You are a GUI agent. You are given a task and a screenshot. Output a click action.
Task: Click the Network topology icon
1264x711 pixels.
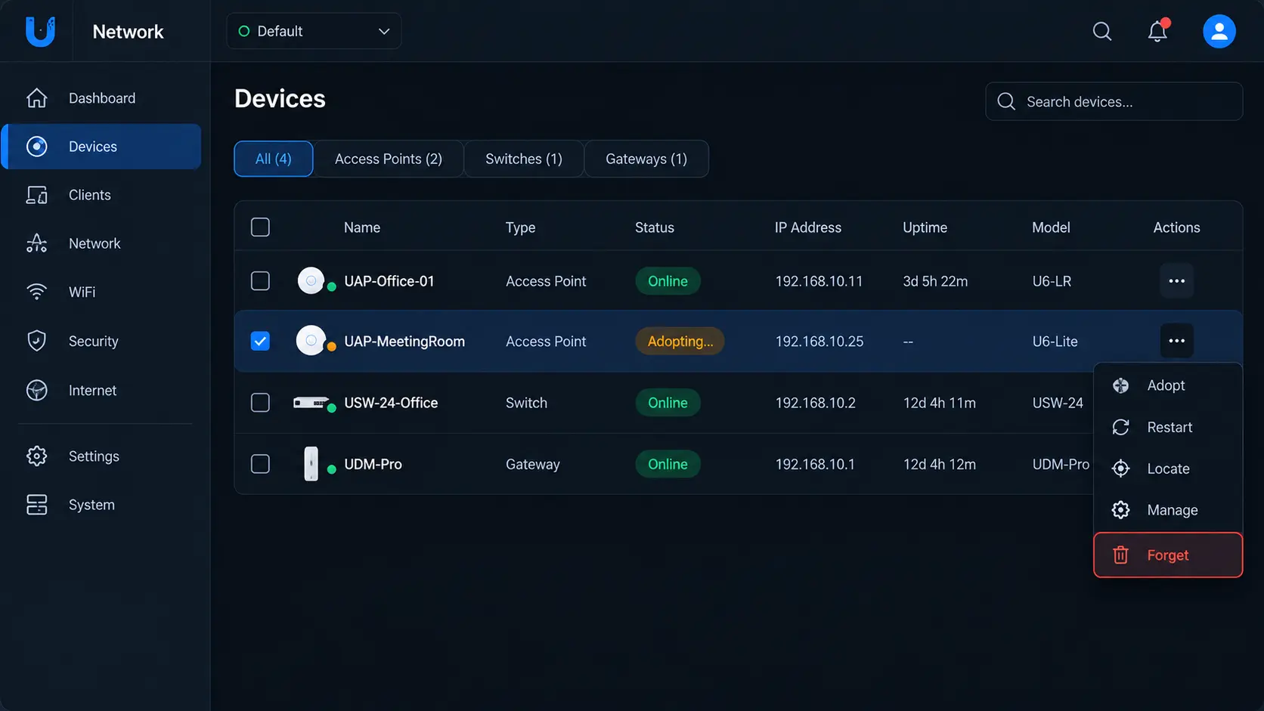[x=36, y=243]
